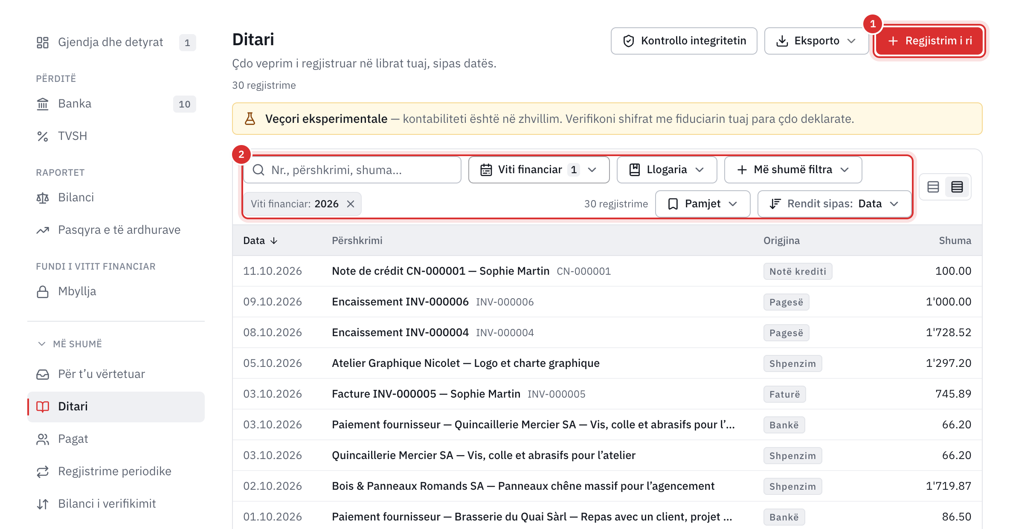Open the Bois & Panneaux Romands SA row
The image size is (1010, 529).
click(x=607, y=486)
